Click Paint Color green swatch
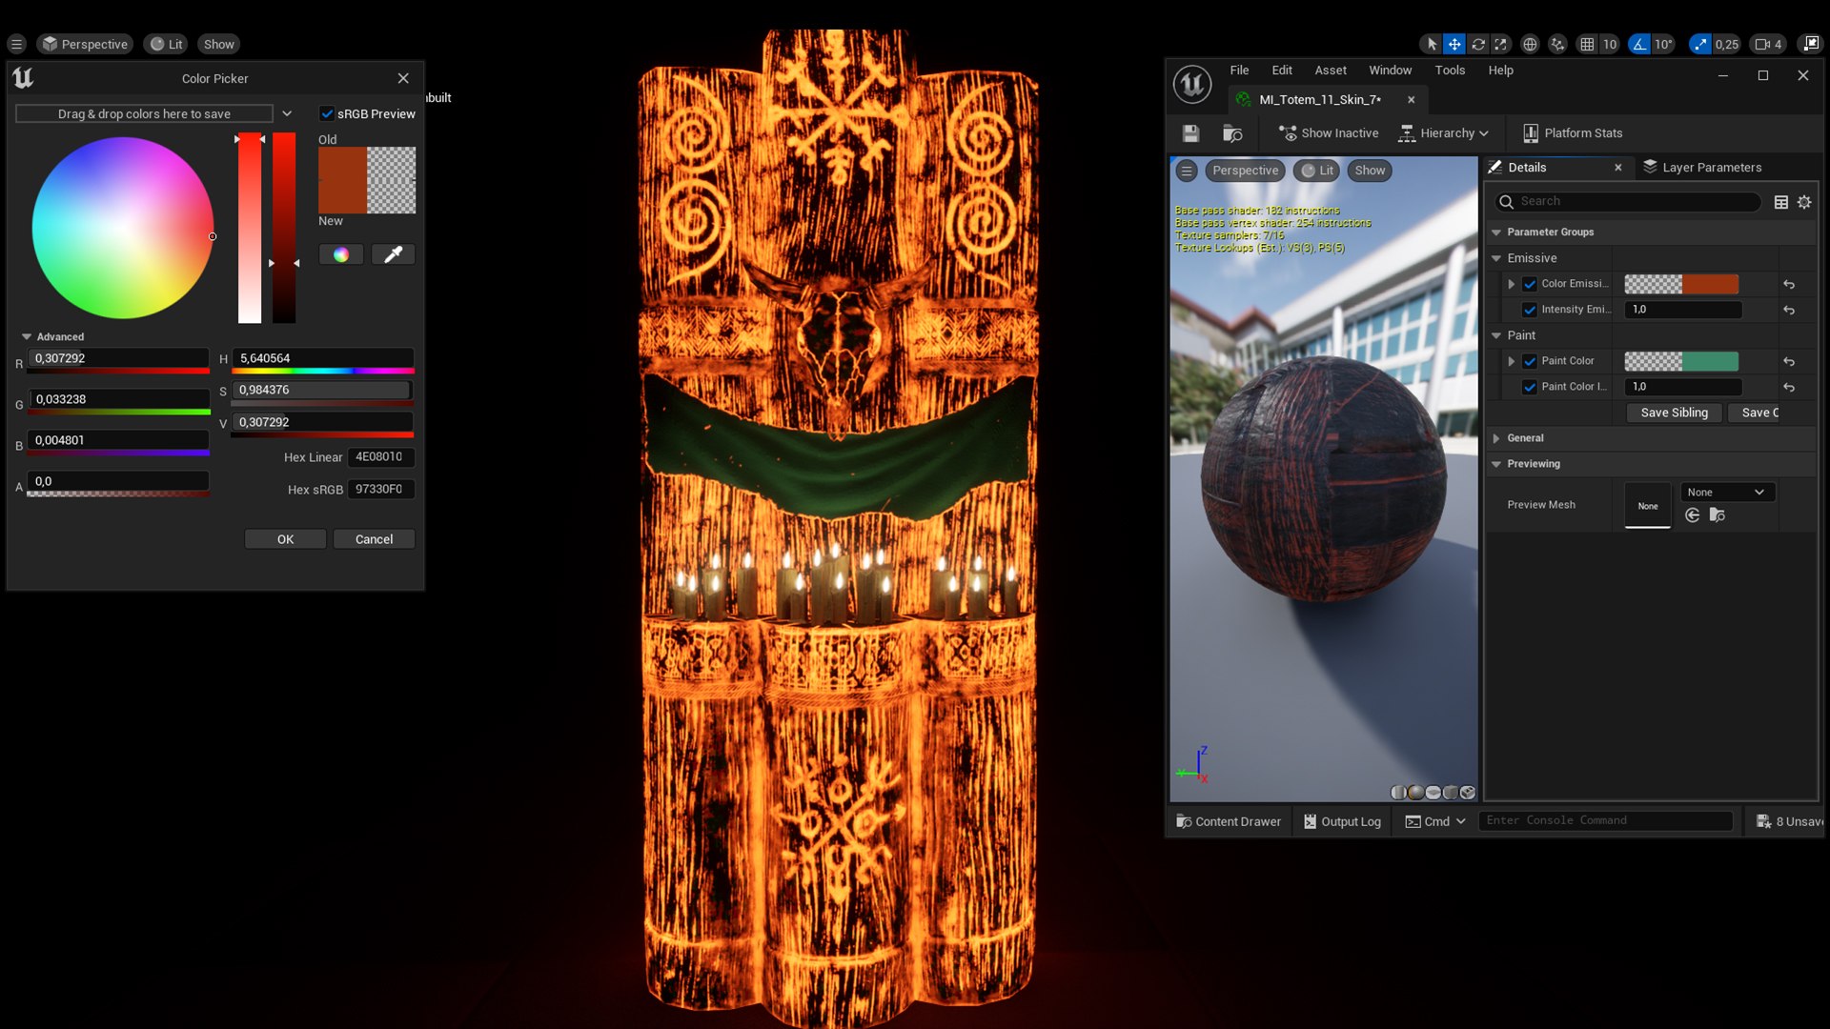 (x=1710, y=361)
